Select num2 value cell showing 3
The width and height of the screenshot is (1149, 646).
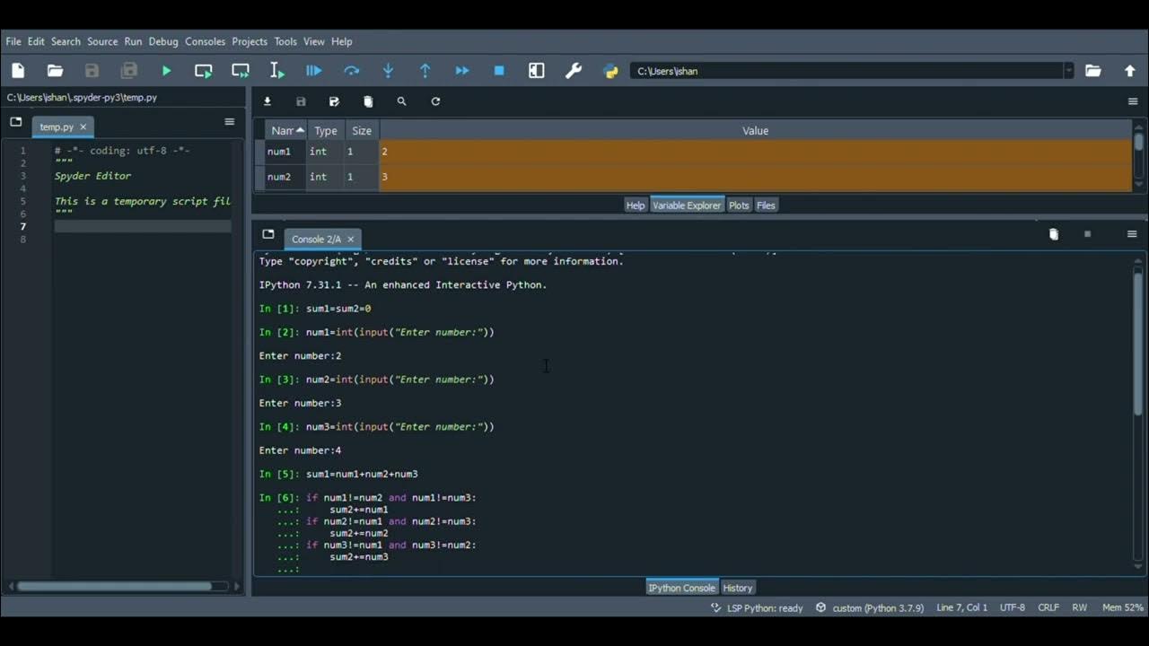[756, 177]
